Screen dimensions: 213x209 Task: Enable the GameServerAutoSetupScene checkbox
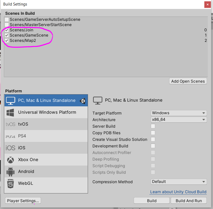(x=7, y=19)
